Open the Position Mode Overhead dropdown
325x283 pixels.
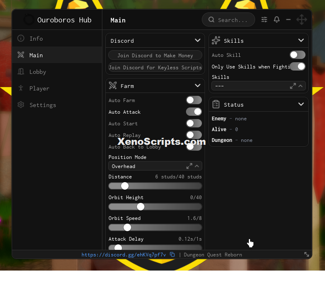[x=155, y=166]
